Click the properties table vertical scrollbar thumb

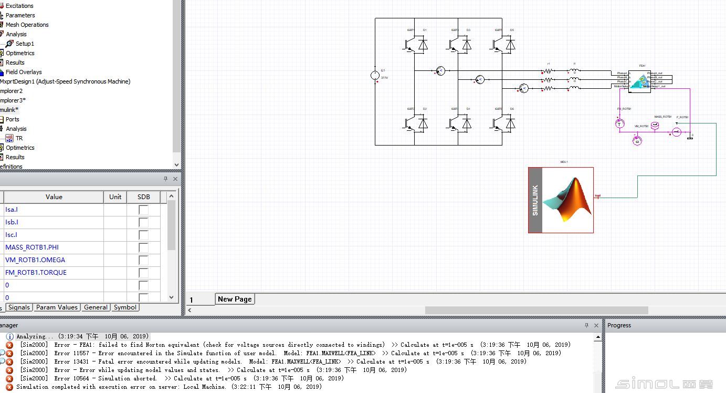point(172,225)
